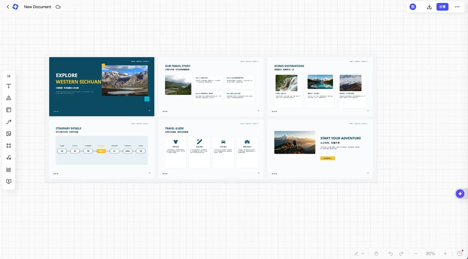
Task: Click the redo arrow
Action: pos(401,254)
